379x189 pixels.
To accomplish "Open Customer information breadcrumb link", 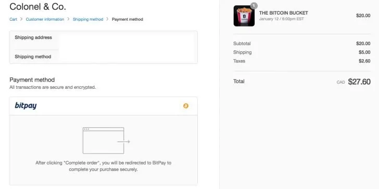I will tap(45, 19).
